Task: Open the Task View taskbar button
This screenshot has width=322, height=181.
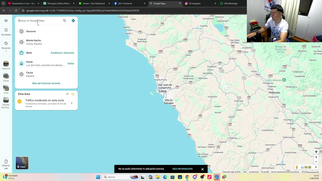Action: click(x=143, y=177)
